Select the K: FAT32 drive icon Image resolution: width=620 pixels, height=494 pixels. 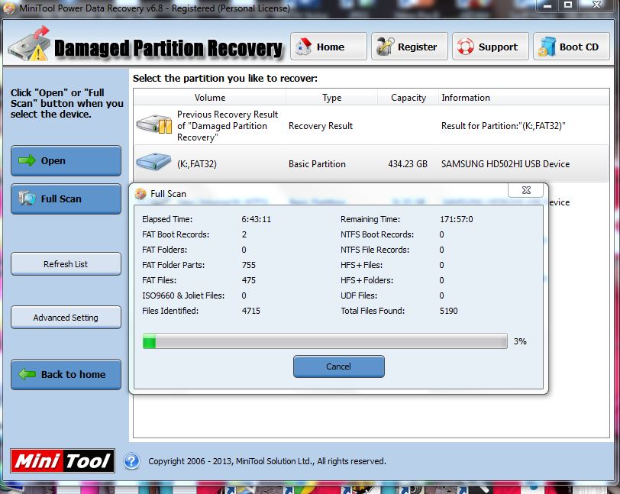(153, 163)
